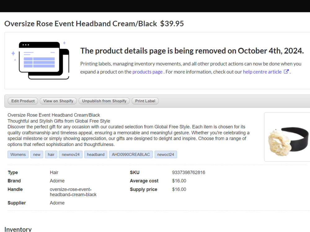Screen dimensions: 310x232
Task: Click the Type value Hair
Action: tap(54, 172)
